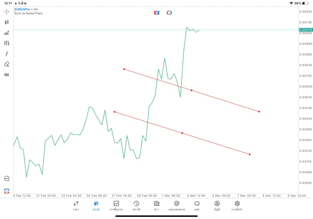Tap the chart magnifier icon at lower left
Image resolution: width=313 pixels, height=219 pixels.
pyautogui.click(x=7, y=179)
